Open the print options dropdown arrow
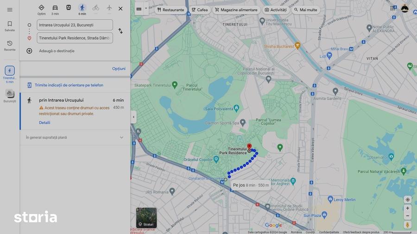The width and height of the screenshot is (417, 234). click(146, 8)
